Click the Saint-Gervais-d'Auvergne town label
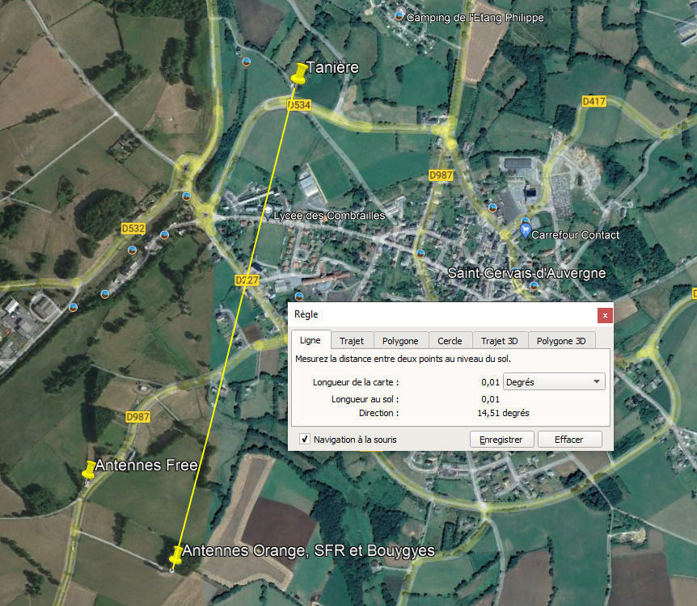697x606 pixels. [x=526, y=273]
